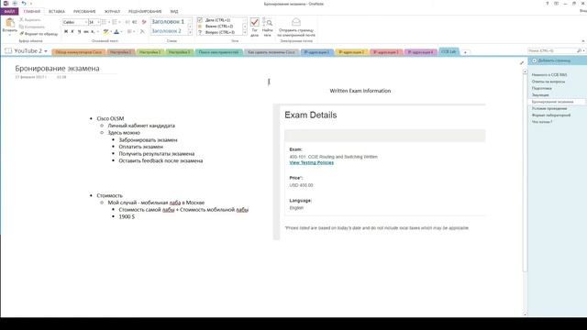Open the Ответы на вопросы page
The height and width of the screenshot is (330, 587).
point(548,82)
